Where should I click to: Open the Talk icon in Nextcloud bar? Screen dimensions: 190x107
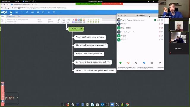27,12
